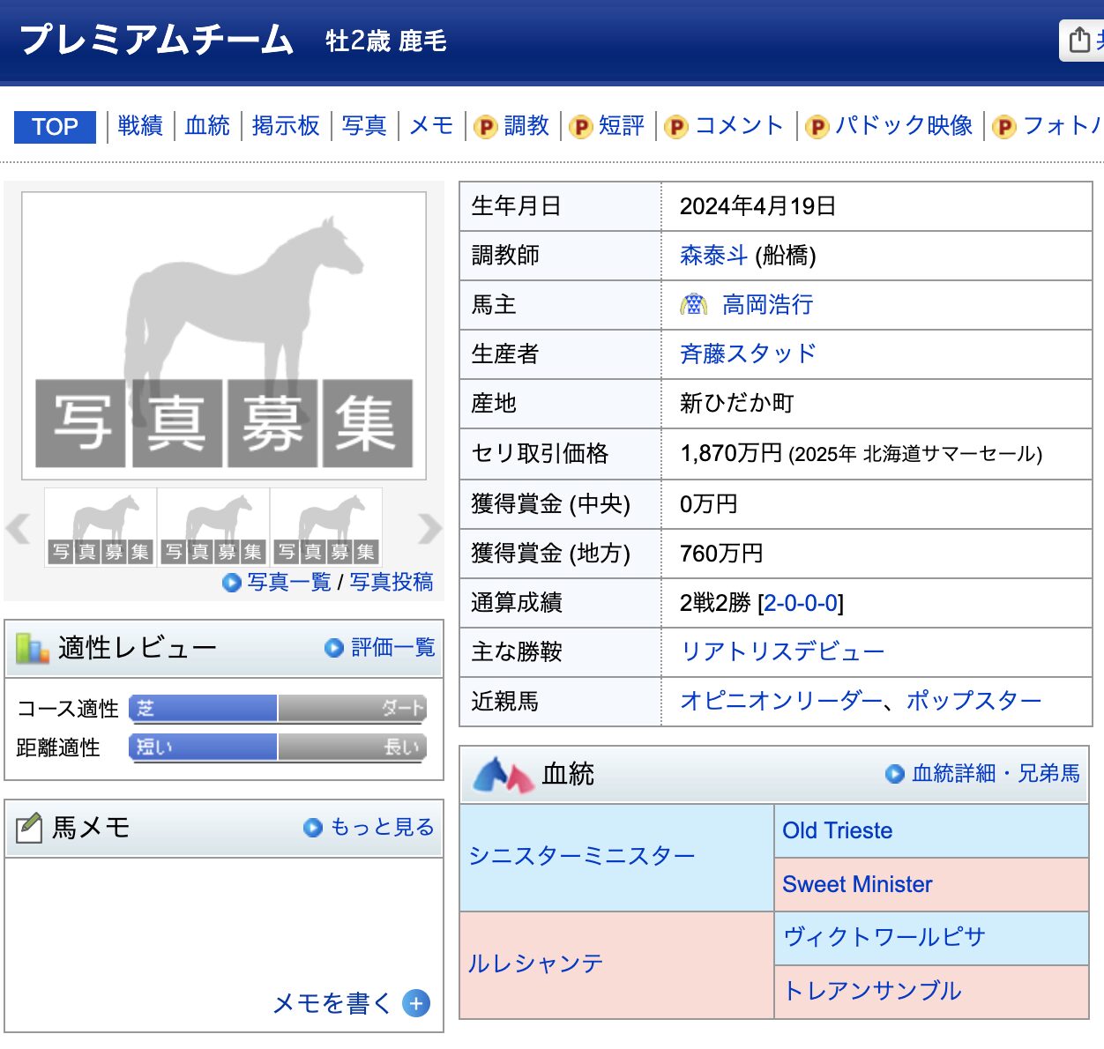Open relative horse ポップスター

click(974, 702)
